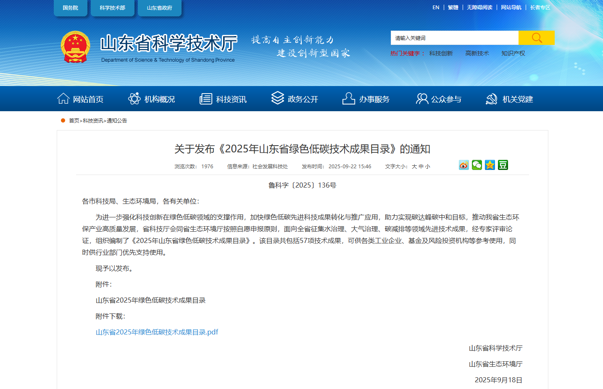This screenshot has height=389, width=603.
Task: Set text size to 小
Action: click(427, 167)
